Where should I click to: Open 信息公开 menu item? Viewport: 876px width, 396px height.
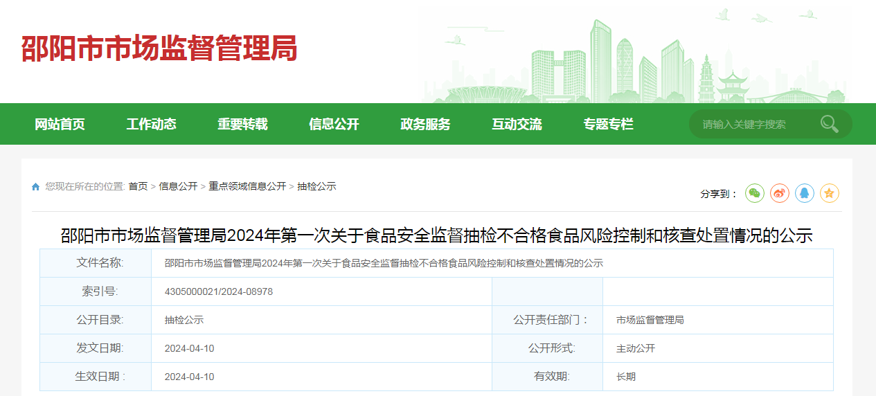coord(334,124)
